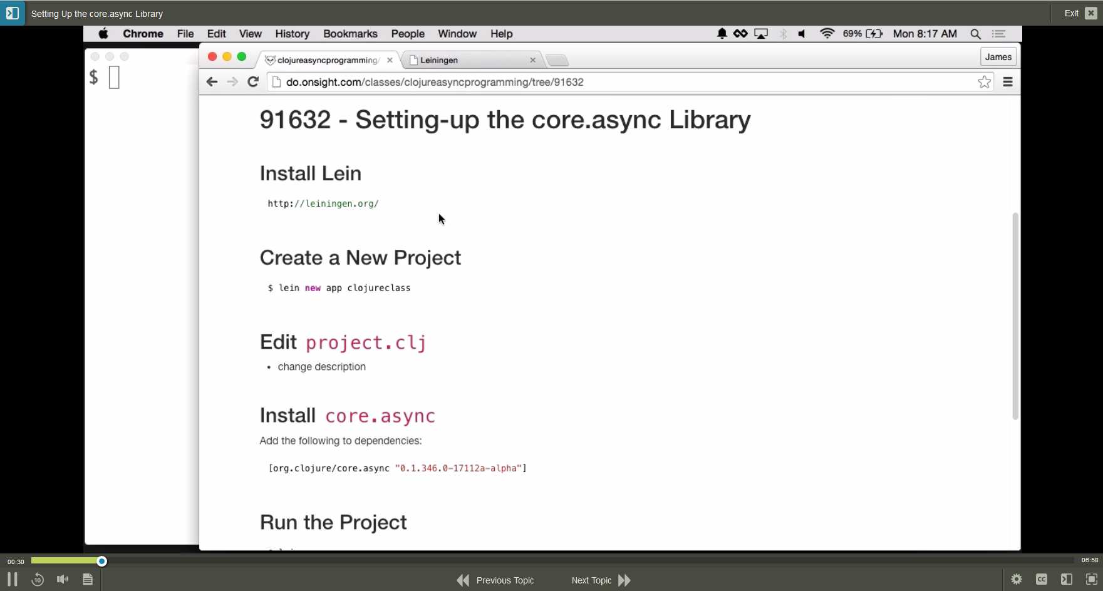
Task: Pause the video playback
Action: click(12, 579)
